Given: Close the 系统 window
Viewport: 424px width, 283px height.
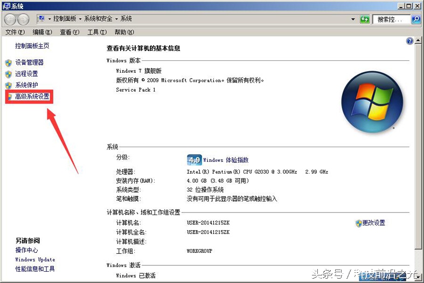Looking at the screenshot, I should [x=416, y=6].
